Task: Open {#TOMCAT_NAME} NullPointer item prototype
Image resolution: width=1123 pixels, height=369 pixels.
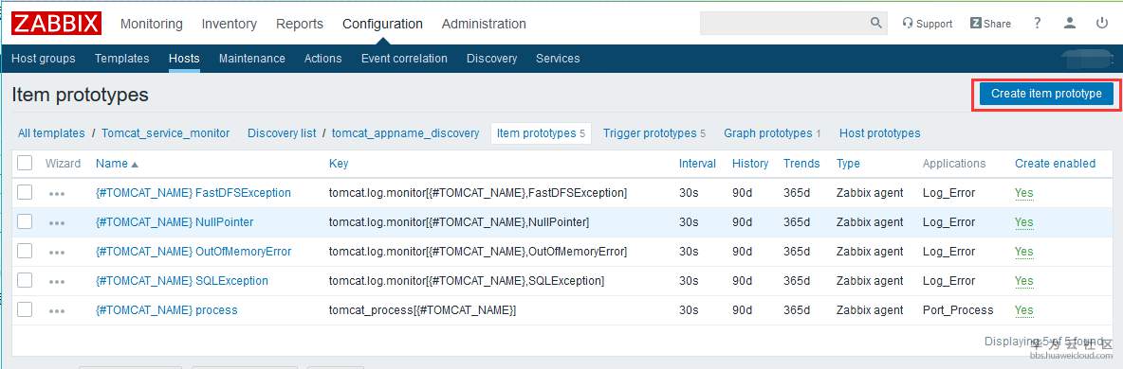Action: pyautogui.click(x=174, y=222)
